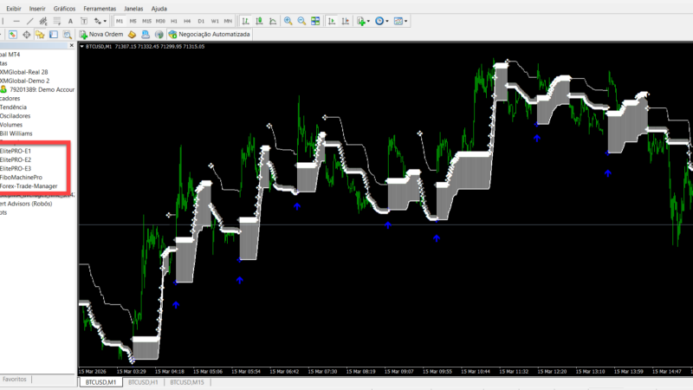The image size is (693, 390).
Task: Open the periodicity clock dropdown
Action: tap(381, 21)
